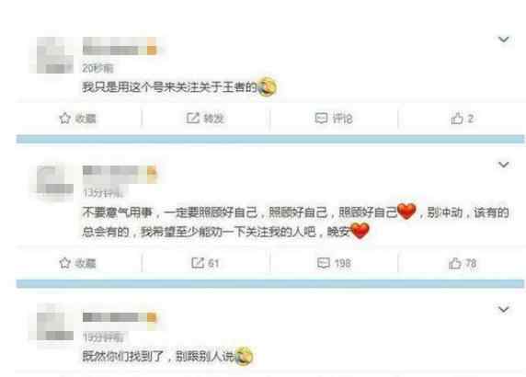
Task: Open the third post author's avatar
Action: pos(54,323)
